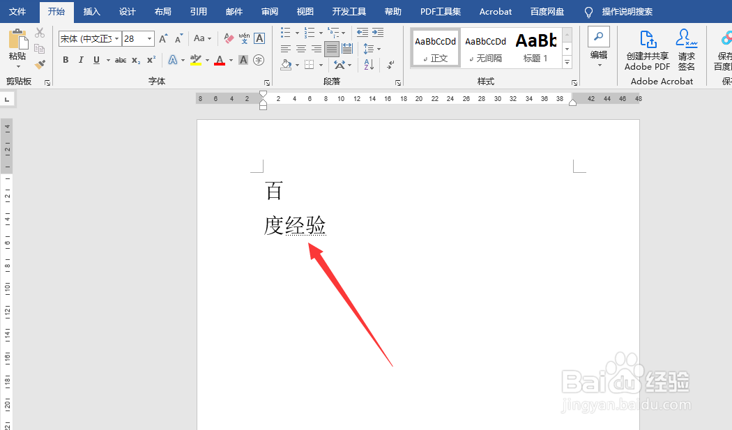Switch to the Acrobat tab
Image resolution: width=732 pixels, height=430 pixels.
click(x=495, y=12)
